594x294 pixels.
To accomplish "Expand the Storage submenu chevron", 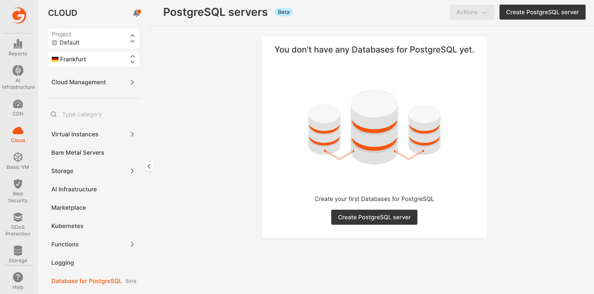I will 132,171.
